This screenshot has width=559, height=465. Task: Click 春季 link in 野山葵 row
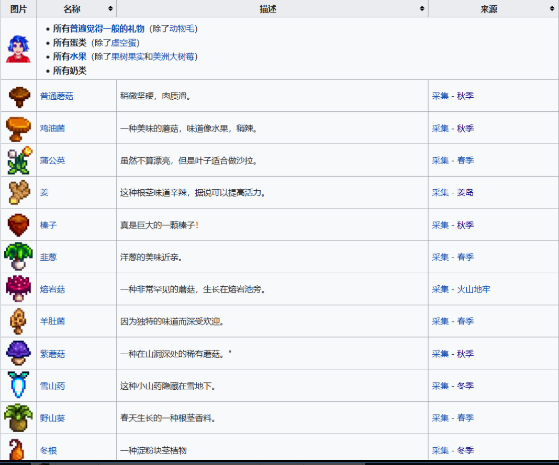(465, 417)
